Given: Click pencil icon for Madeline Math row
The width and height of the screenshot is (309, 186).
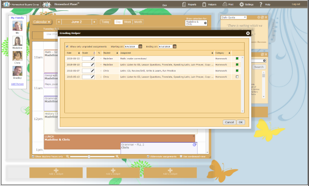Looking at the screenshot, I should (x=92, y=59).
